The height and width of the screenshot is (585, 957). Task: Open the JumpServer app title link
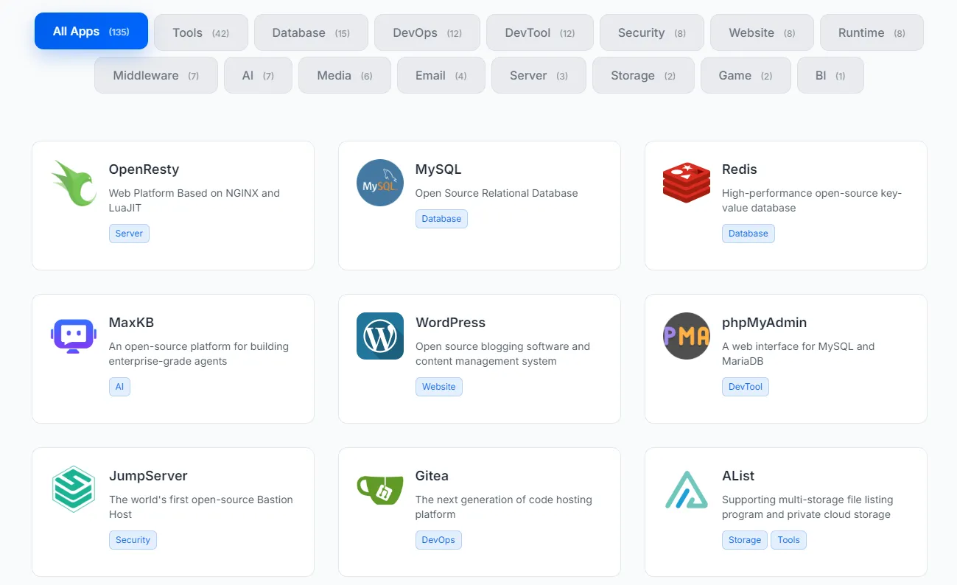tap(148, 476)
